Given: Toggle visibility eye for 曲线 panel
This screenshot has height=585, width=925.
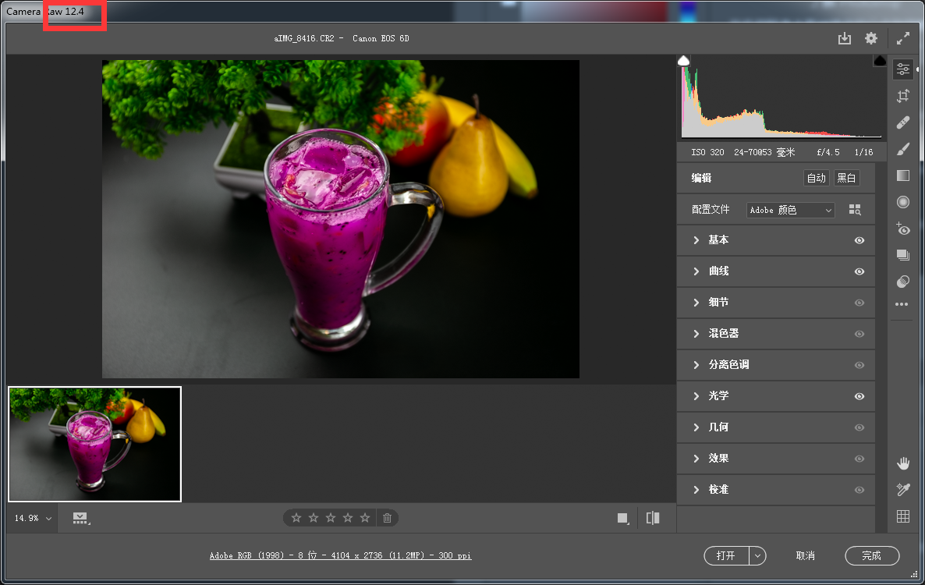Looking at the screenshot, I should point(859,271).
